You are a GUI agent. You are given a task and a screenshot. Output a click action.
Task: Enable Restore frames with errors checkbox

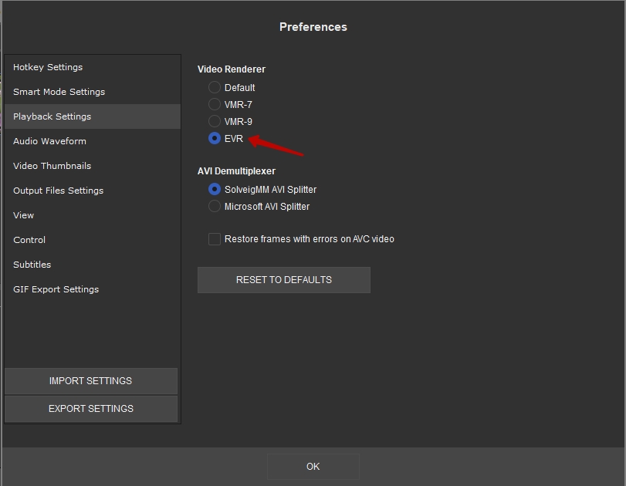pyautogui.click(x=215, y=239)
